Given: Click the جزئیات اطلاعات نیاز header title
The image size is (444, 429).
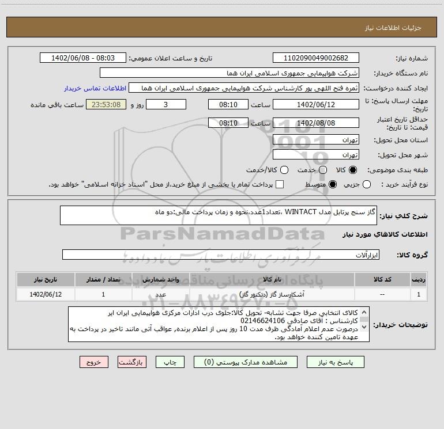Looking at the screenshot, I should tap(393, 28).
